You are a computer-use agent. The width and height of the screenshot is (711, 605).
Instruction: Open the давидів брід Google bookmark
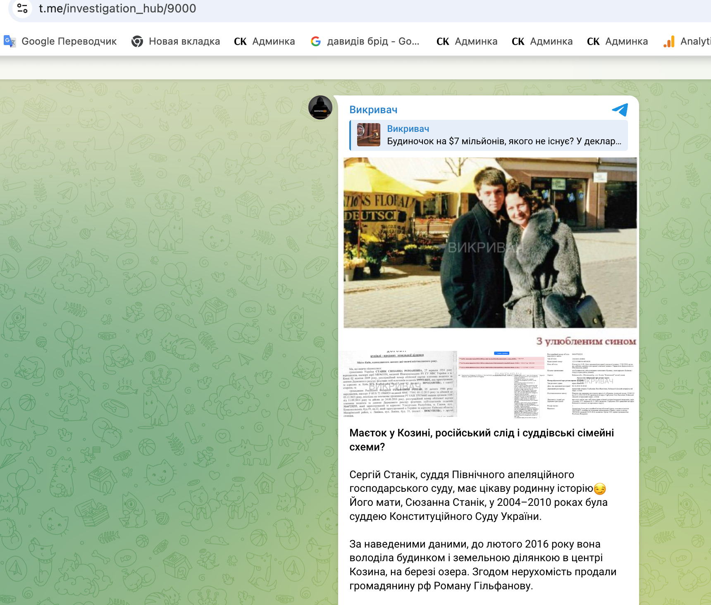[x=365, y=41]
